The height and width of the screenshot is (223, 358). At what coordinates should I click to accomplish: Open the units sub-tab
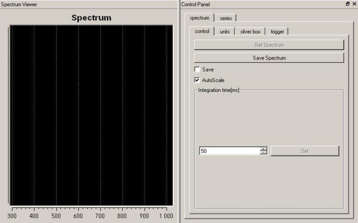point(224,32)
